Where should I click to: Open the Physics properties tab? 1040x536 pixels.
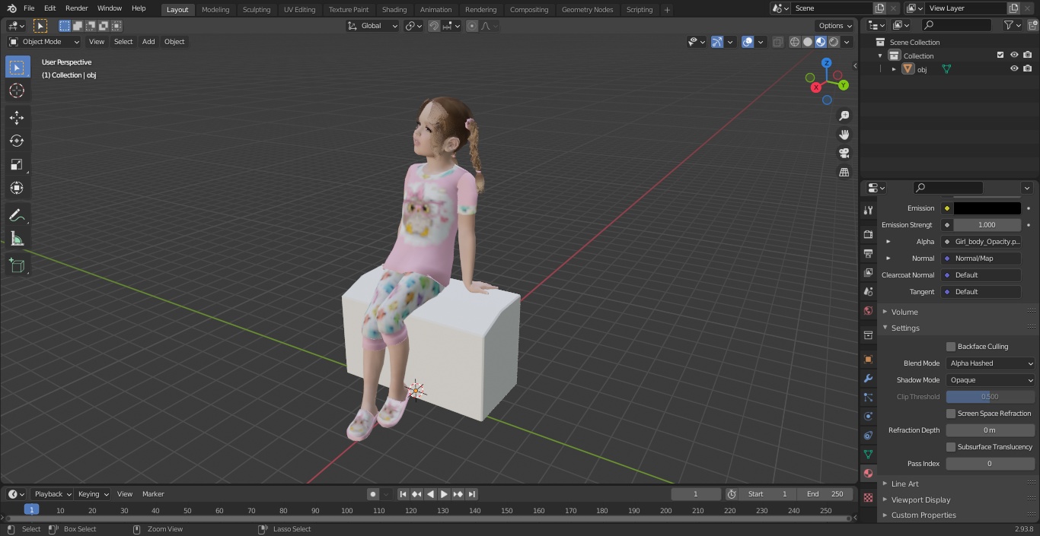868,416
